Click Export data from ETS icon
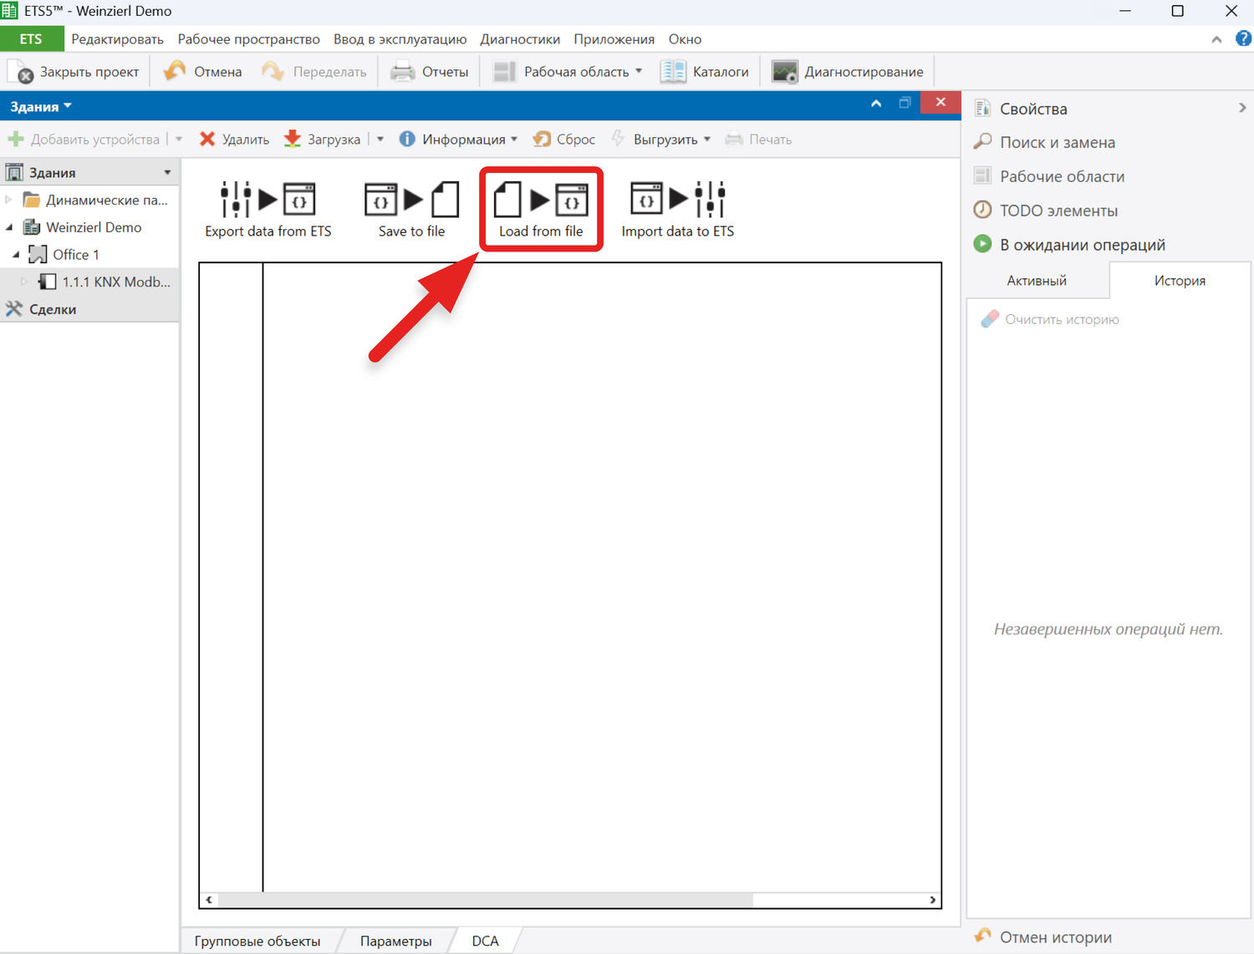This screenshot has width=1254, height=954. (x=268, y=200)
